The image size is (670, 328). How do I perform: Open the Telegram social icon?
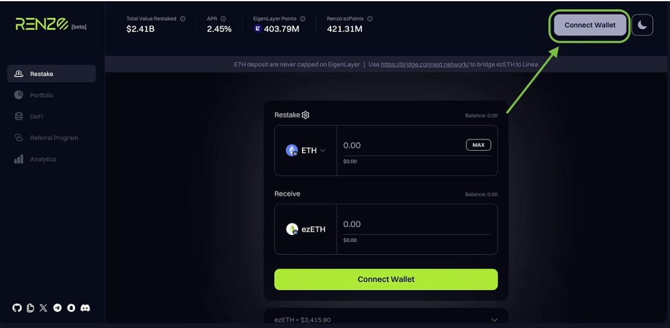[x=58, y=308]
